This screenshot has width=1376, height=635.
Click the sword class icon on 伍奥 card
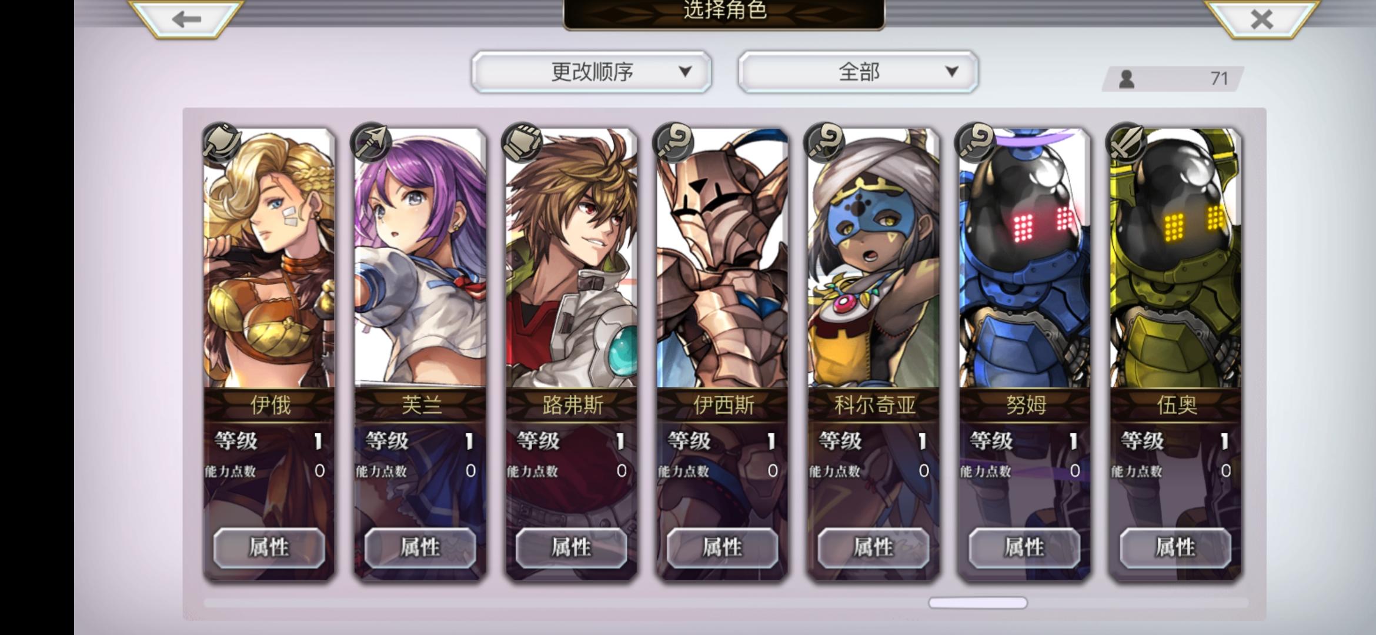(1126, 142)
